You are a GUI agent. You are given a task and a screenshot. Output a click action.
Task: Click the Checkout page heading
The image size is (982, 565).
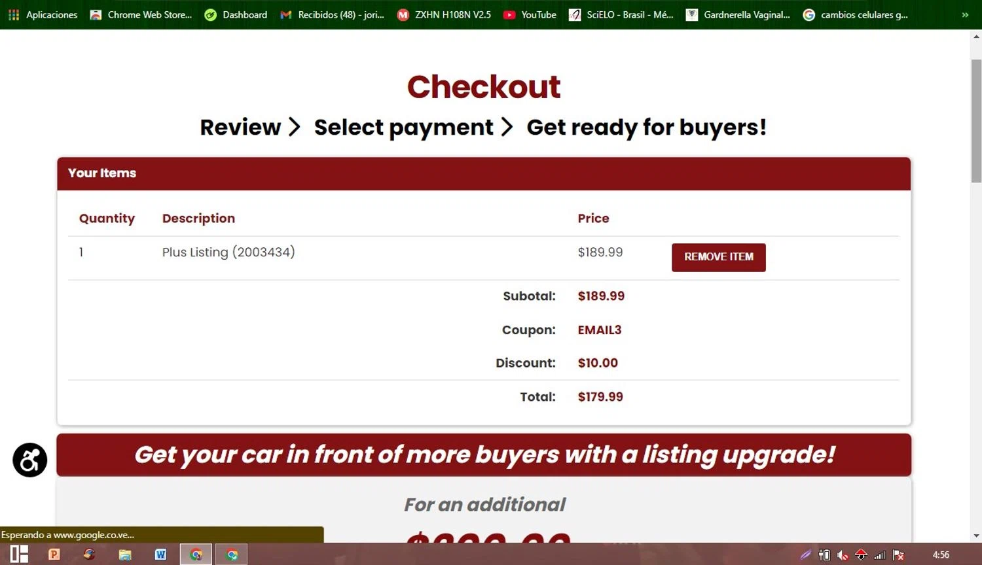484,87
